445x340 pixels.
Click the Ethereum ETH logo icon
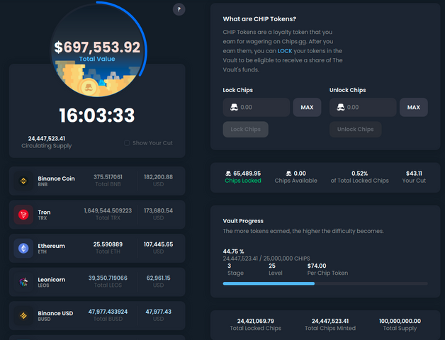pyautogui.click(x=23, y=249)
